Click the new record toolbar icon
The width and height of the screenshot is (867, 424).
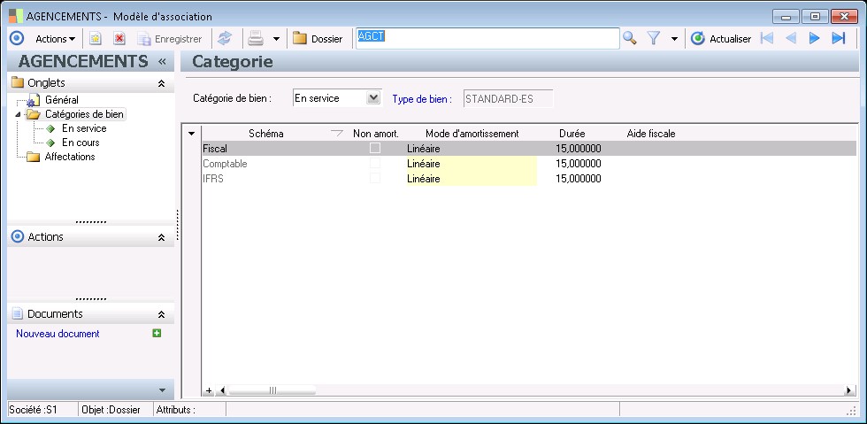pos(96,39)
